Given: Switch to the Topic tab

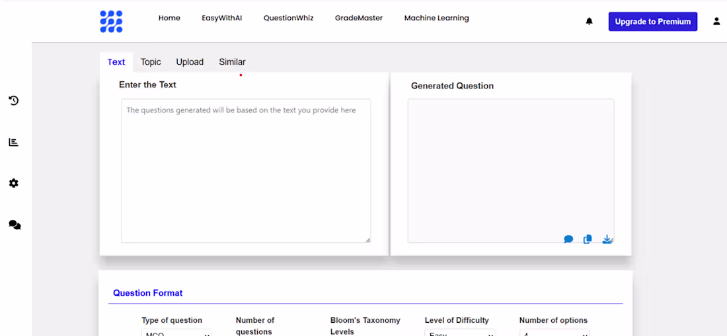Looking at the screenshot, I should (x=151, y=62).
